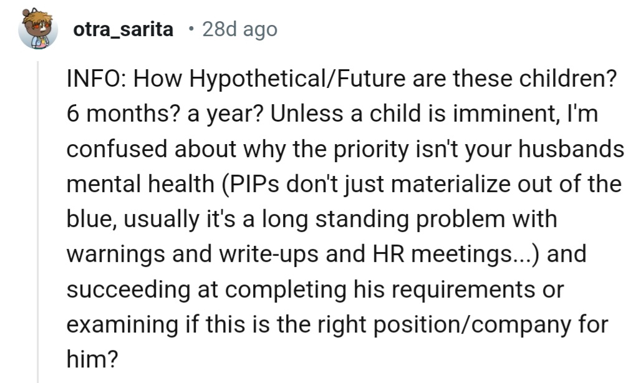Collapse the comment using the vertical thread line
631x383 pixels.
point(38,221)
